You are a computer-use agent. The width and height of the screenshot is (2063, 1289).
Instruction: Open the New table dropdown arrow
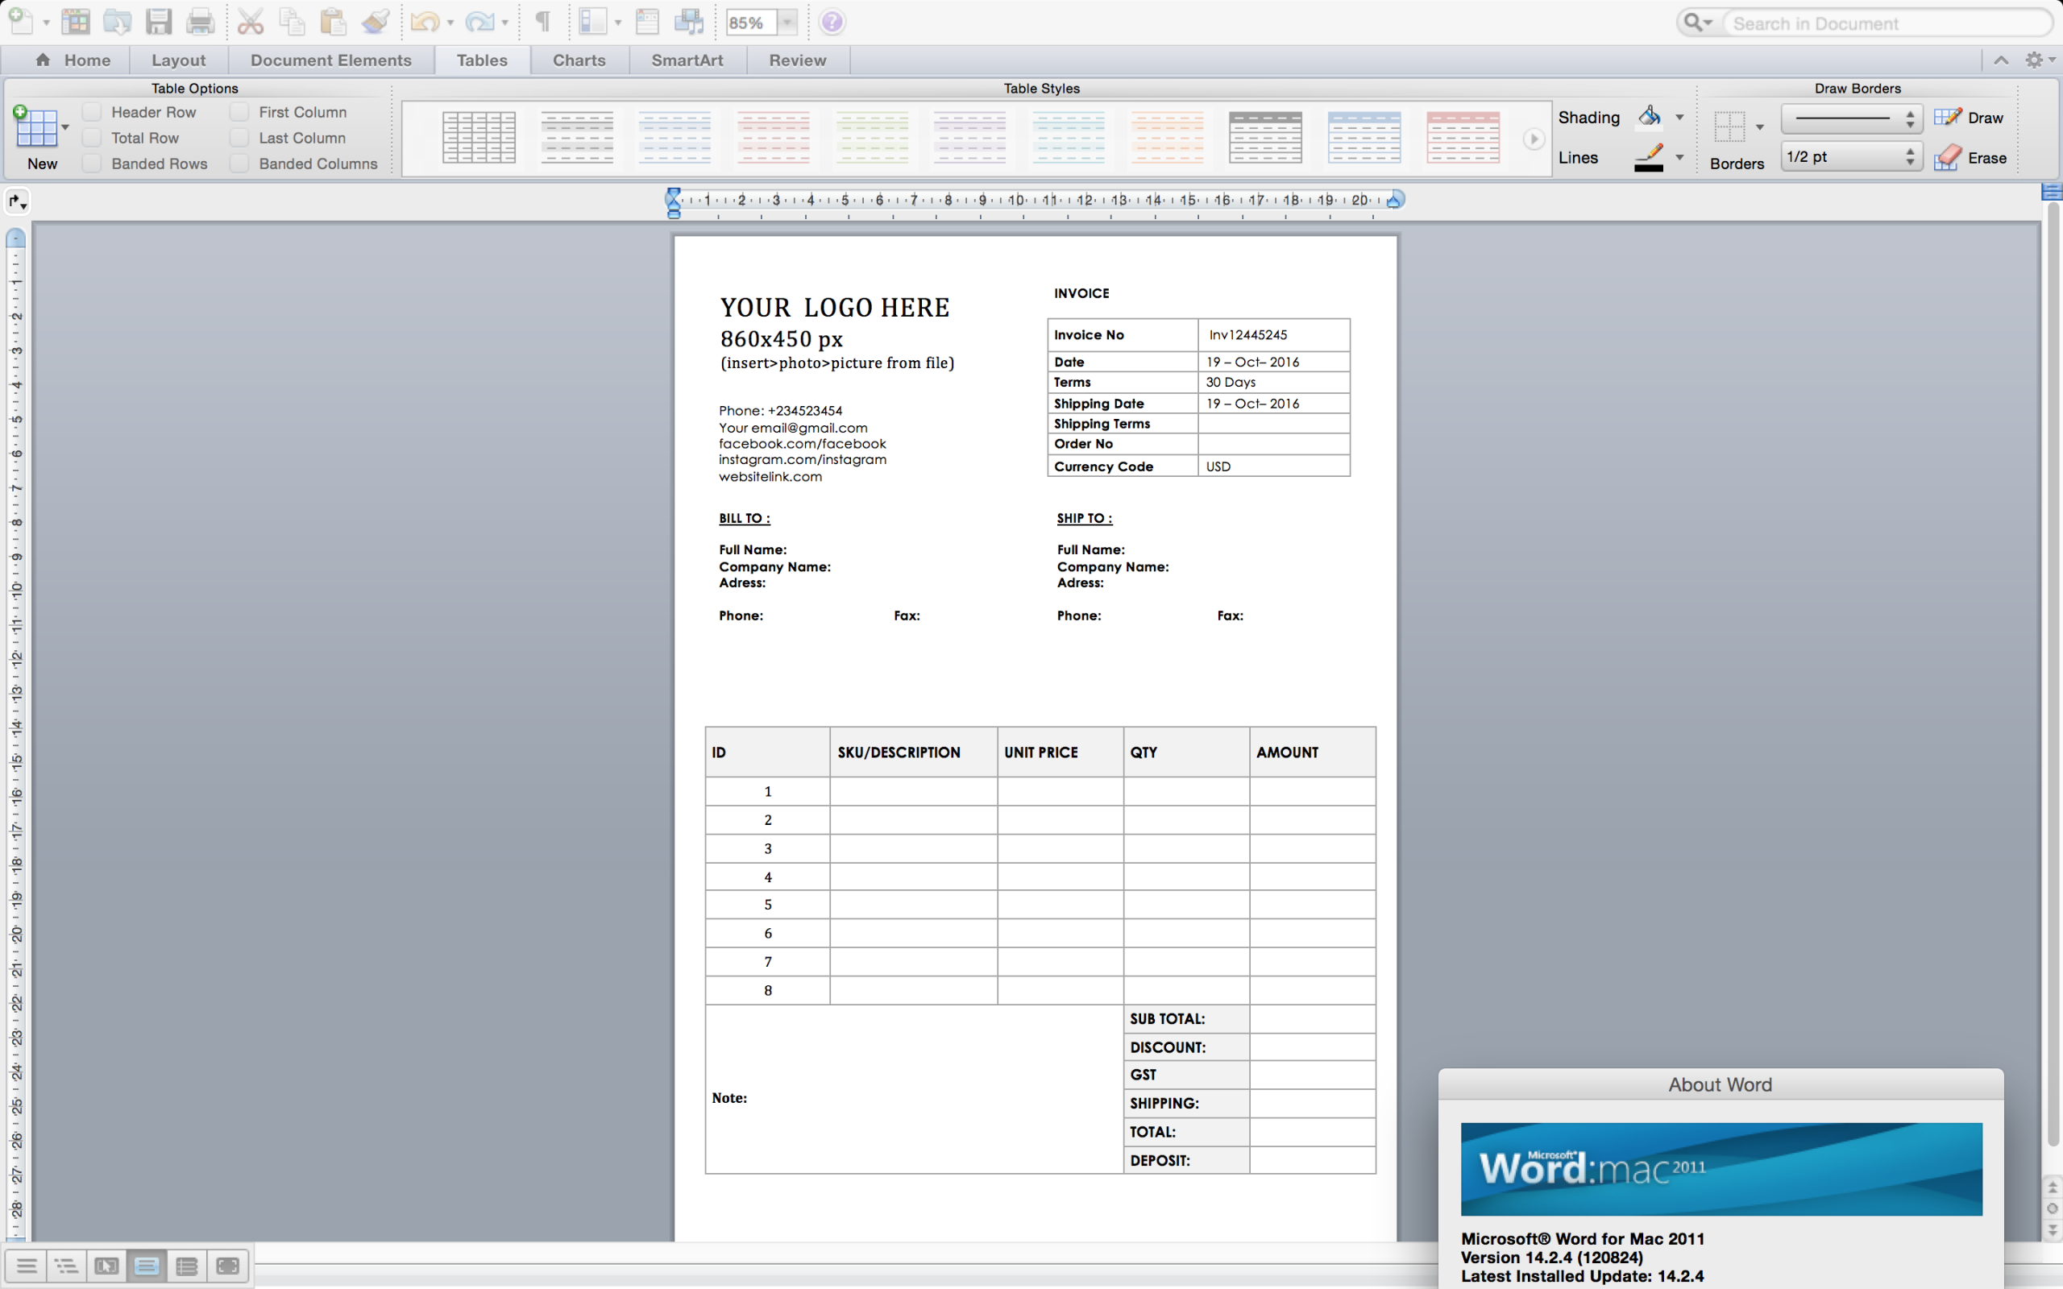(64, 127)
